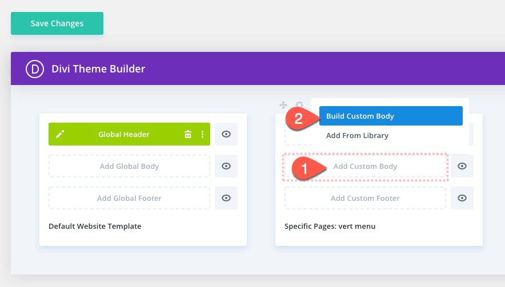Toggle Global Body visibility eye

[x=226, y=166]
